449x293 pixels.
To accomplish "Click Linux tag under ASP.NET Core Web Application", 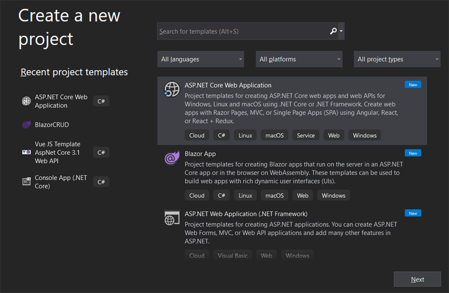I will tap(245, 136).
